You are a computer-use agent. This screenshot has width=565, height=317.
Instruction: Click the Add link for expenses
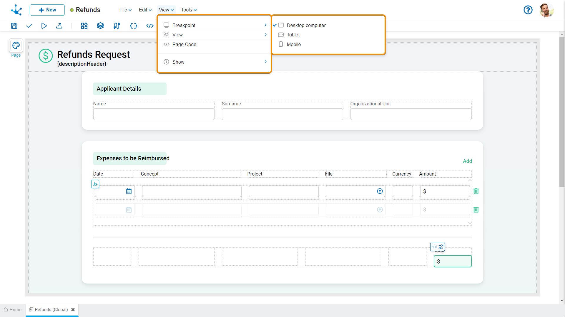coord(467,161)
